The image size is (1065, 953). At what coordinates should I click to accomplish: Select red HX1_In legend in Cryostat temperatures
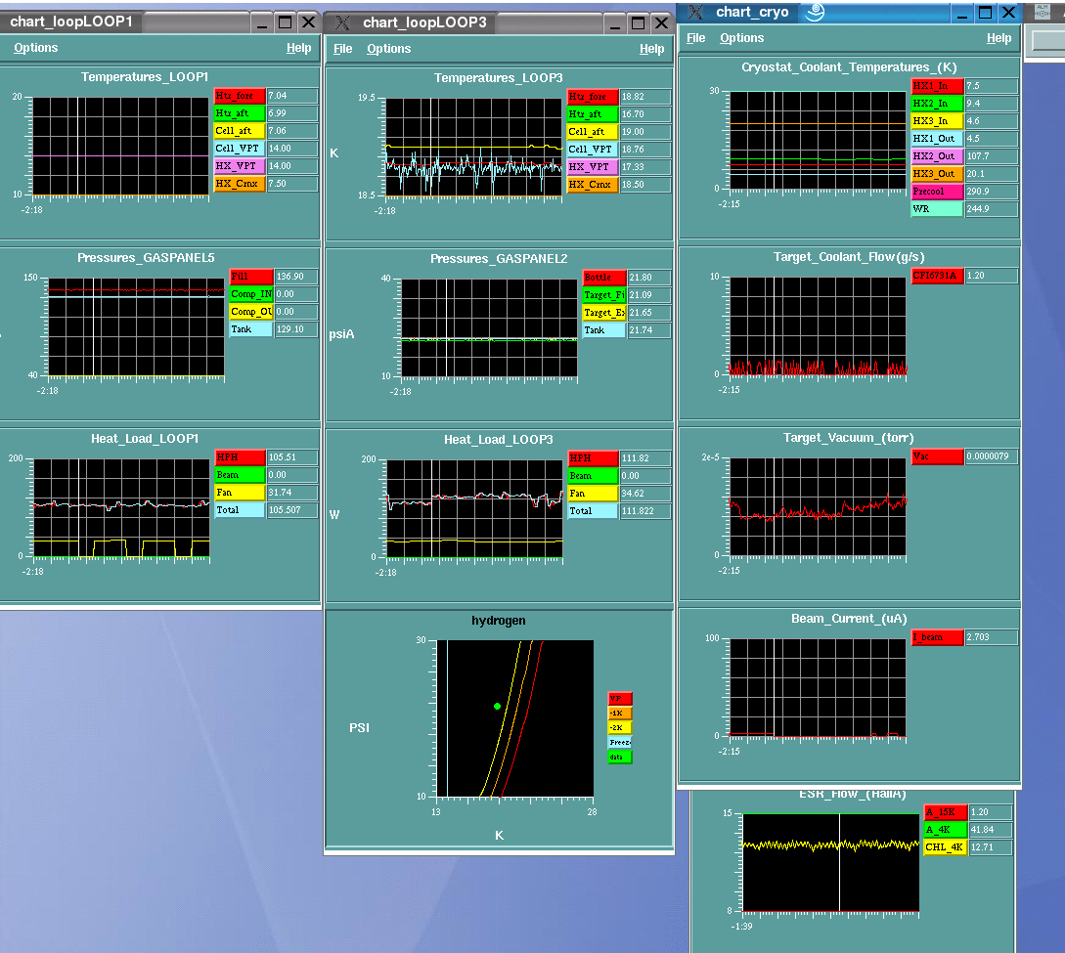click(x=937, y=86)
